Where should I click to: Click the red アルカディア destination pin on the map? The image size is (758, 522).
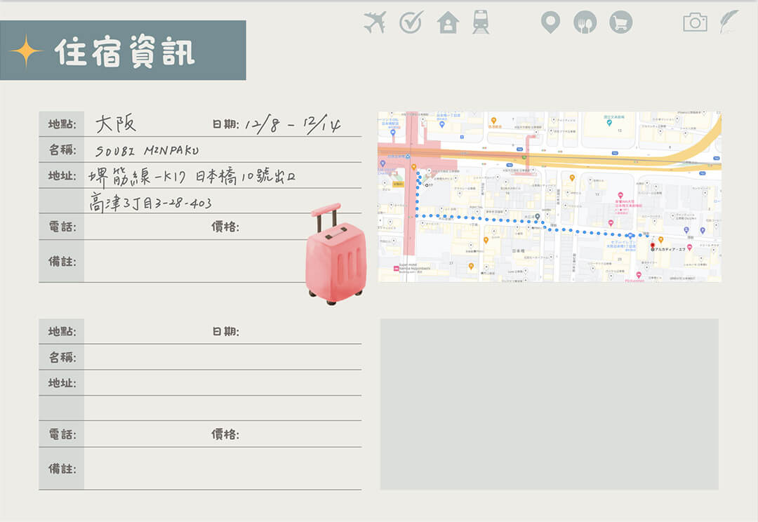pos(653,246)
